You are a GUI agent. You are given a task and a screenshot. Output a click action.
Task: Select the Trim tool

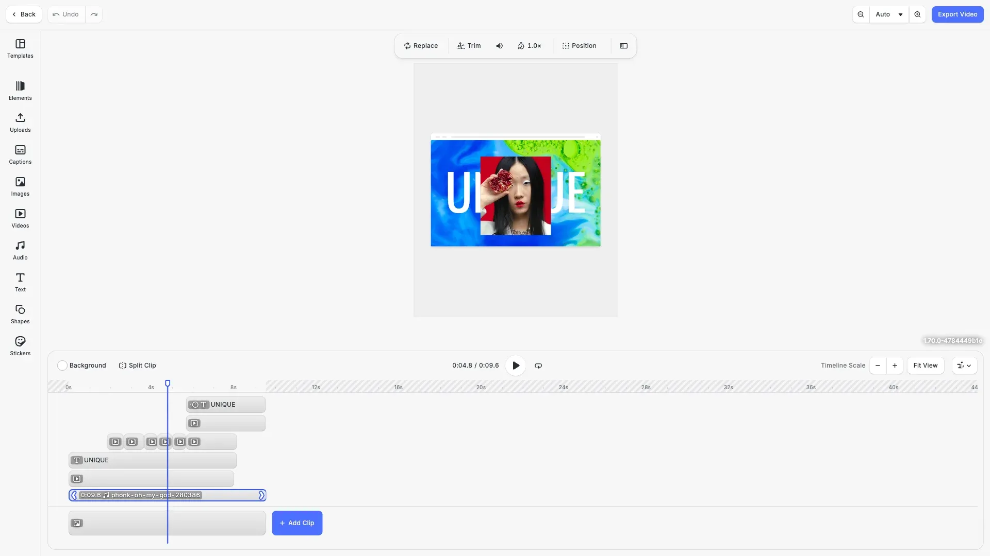(468, 46)
